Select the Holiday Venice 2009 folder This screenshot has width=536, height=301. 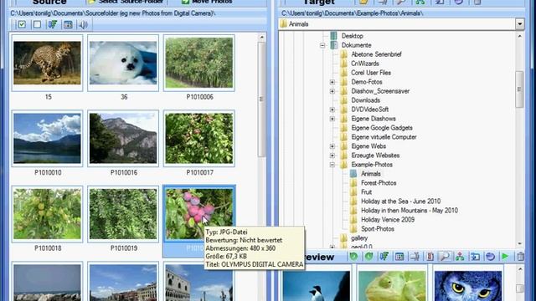tap(388, 220)
